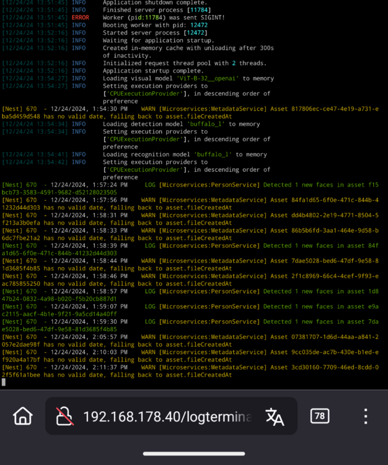This screenshot has width=388, height=465.
Task: Select text "Created in-memory cache with unloading after 300s"
Action: pos(188,48)
